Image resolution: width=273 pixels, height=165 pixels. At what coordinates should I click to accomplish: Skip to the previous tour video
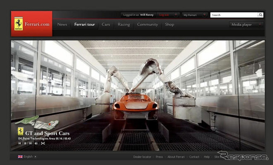[x=20, y=143]
